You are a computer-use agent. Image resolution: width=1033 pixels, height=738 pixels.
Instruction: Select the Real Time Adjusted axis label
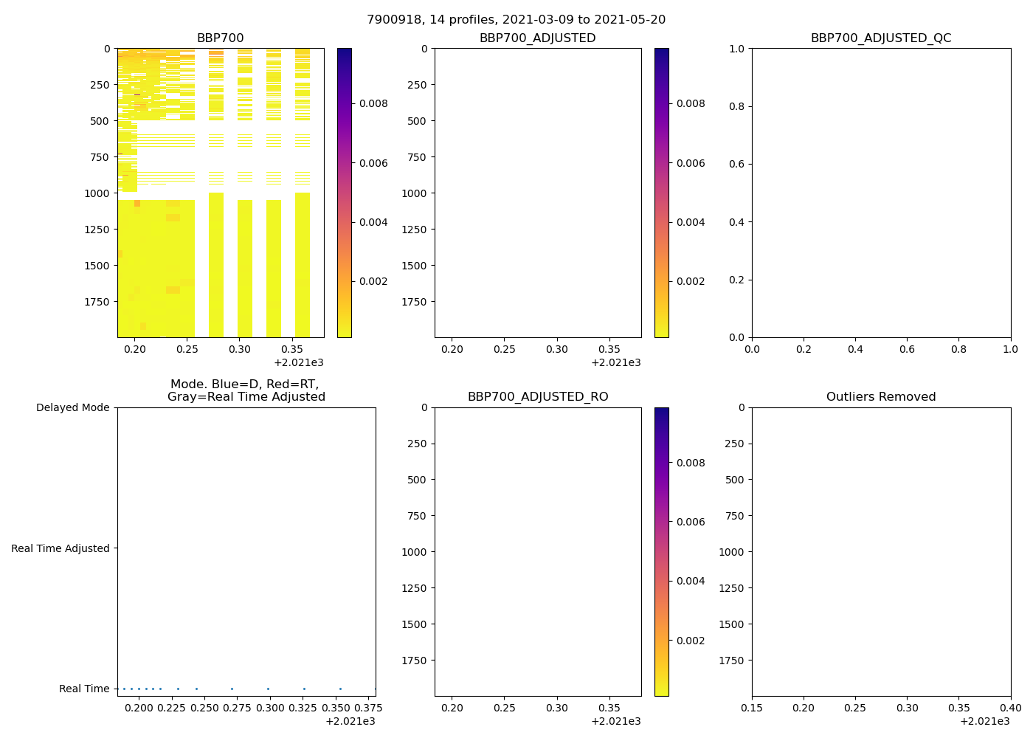point(60,548)
